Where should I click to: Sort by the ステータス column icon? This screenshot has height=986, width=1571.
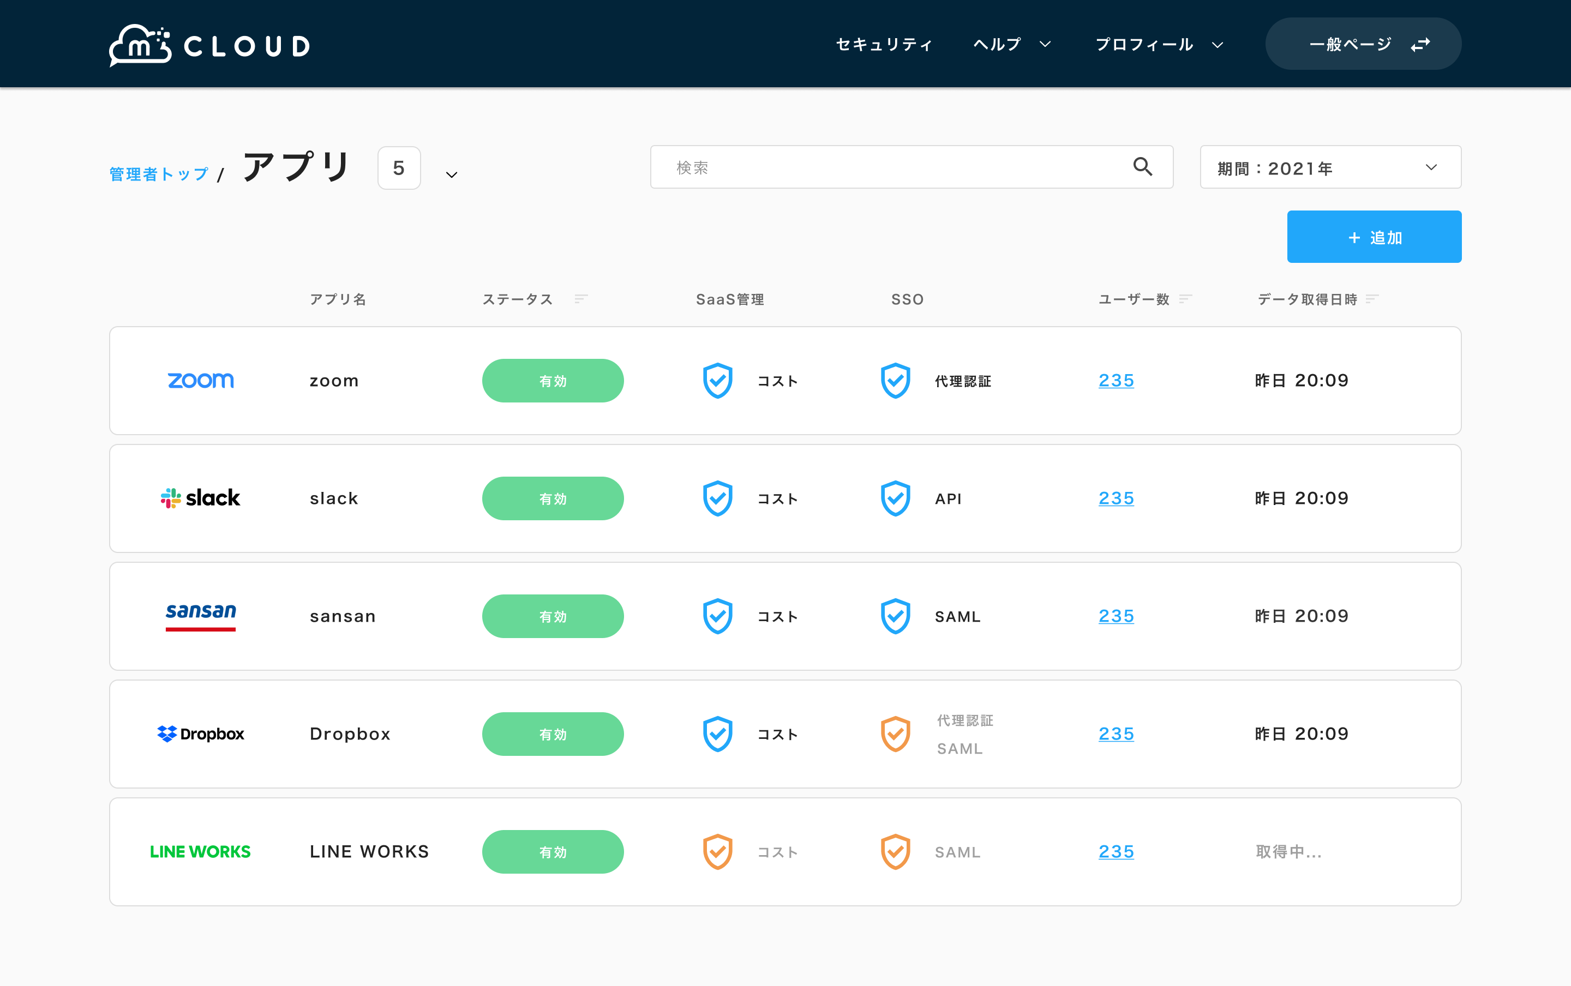coord(581,299)
